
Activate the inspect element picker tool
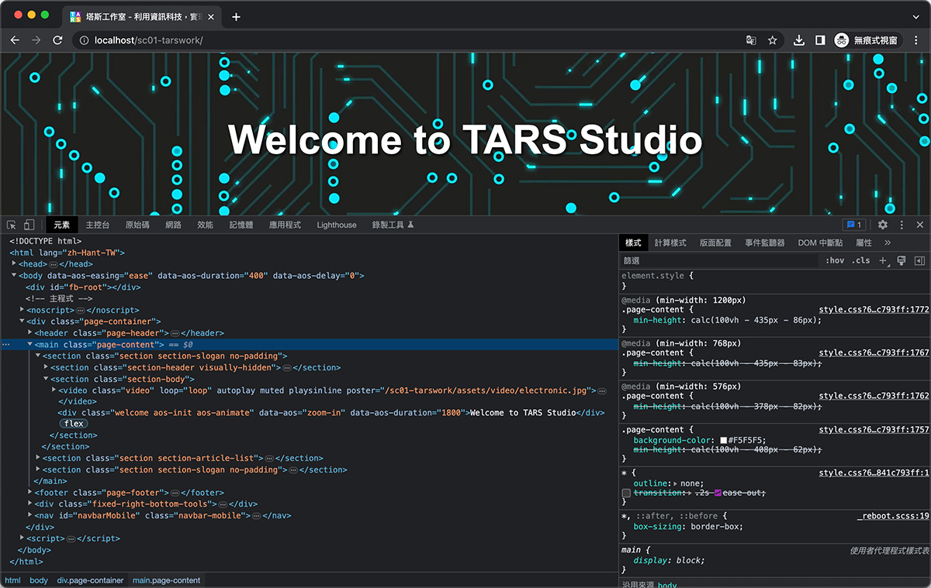pos(12,225)
